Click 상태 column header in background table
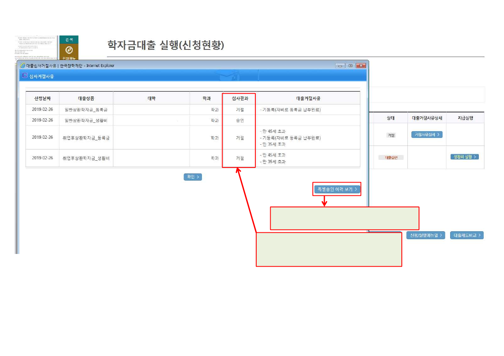 (x=391, y=118)
